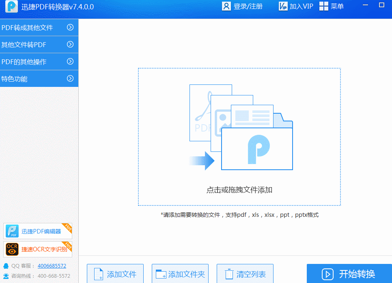Click the QQ penguin icon
Screen dimensions: 392x283
[x=6, y=266]
